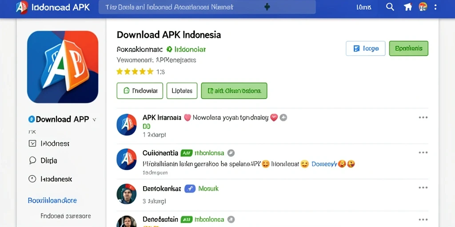The image size is (455, 227).
Task: Click the Cuiionentia post title
Action: click(x=160, y=153)
